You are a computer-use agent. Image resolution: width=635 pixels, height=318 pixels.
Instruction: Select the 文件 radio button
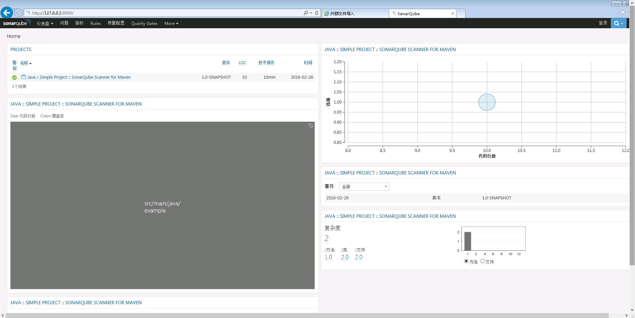point(483,261)
